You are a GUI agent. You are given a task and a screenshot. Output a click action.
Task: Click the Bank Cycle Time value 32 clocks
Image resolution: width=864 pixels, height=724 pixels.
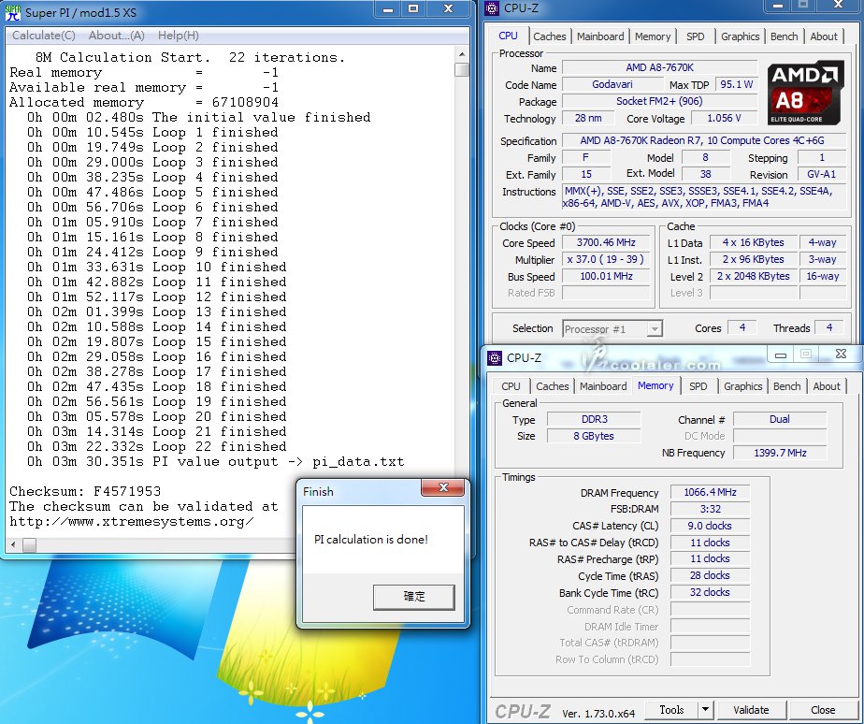point(710,593)
